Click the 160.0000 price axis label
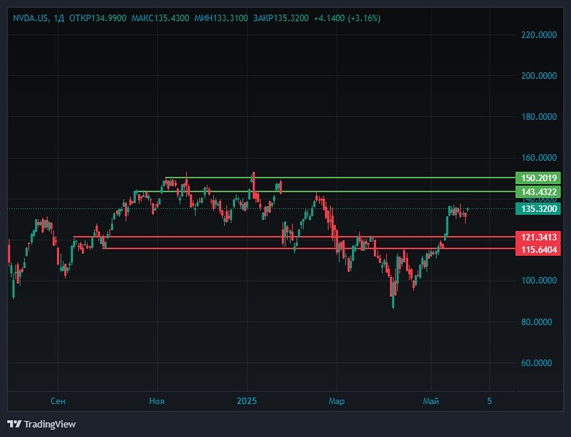This screenshot has width=571, height=437. point(539,158)
